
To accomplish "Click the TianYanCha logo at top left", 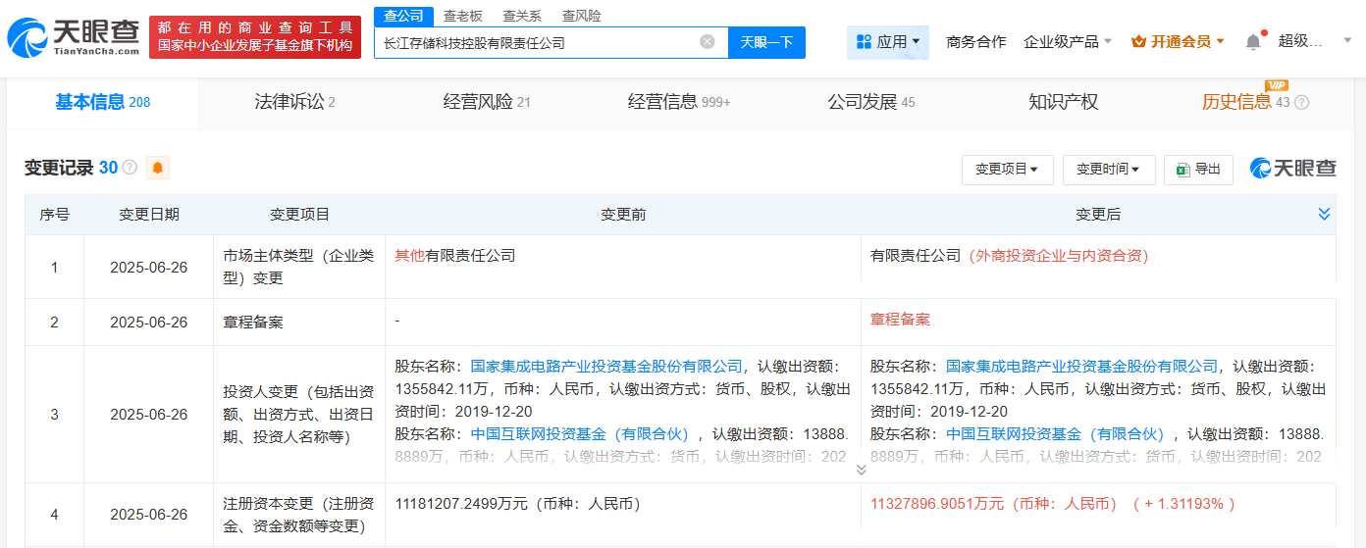I will click(x=74, y=36).
